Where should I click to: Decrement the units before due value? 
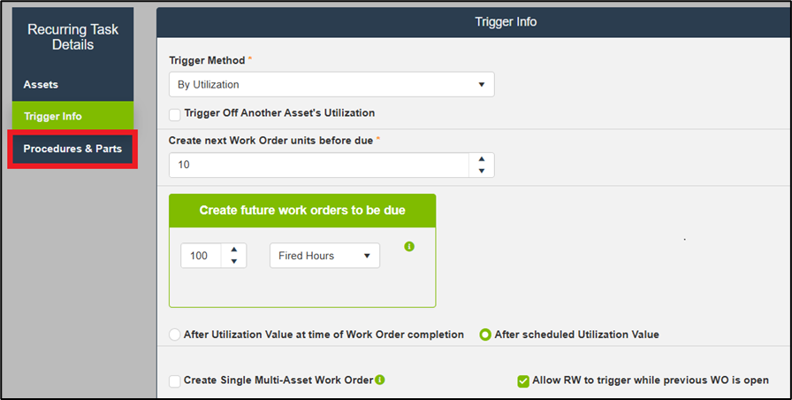(481, 171)
